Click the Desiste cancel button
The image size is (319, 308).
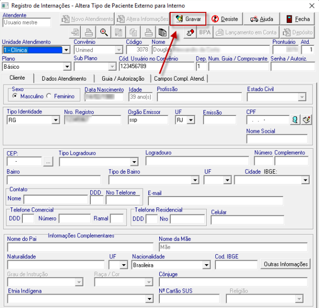point(225,19)
